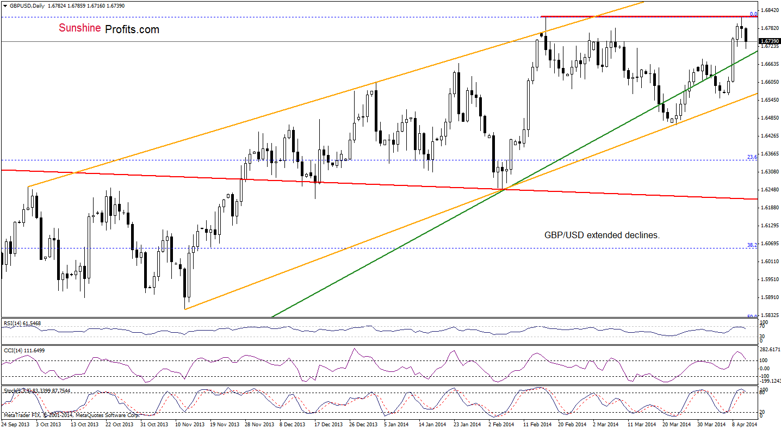Click the 31 Oct 2013 date label
The width and height of the screenshot is (781, 429).
pos(156,424)
